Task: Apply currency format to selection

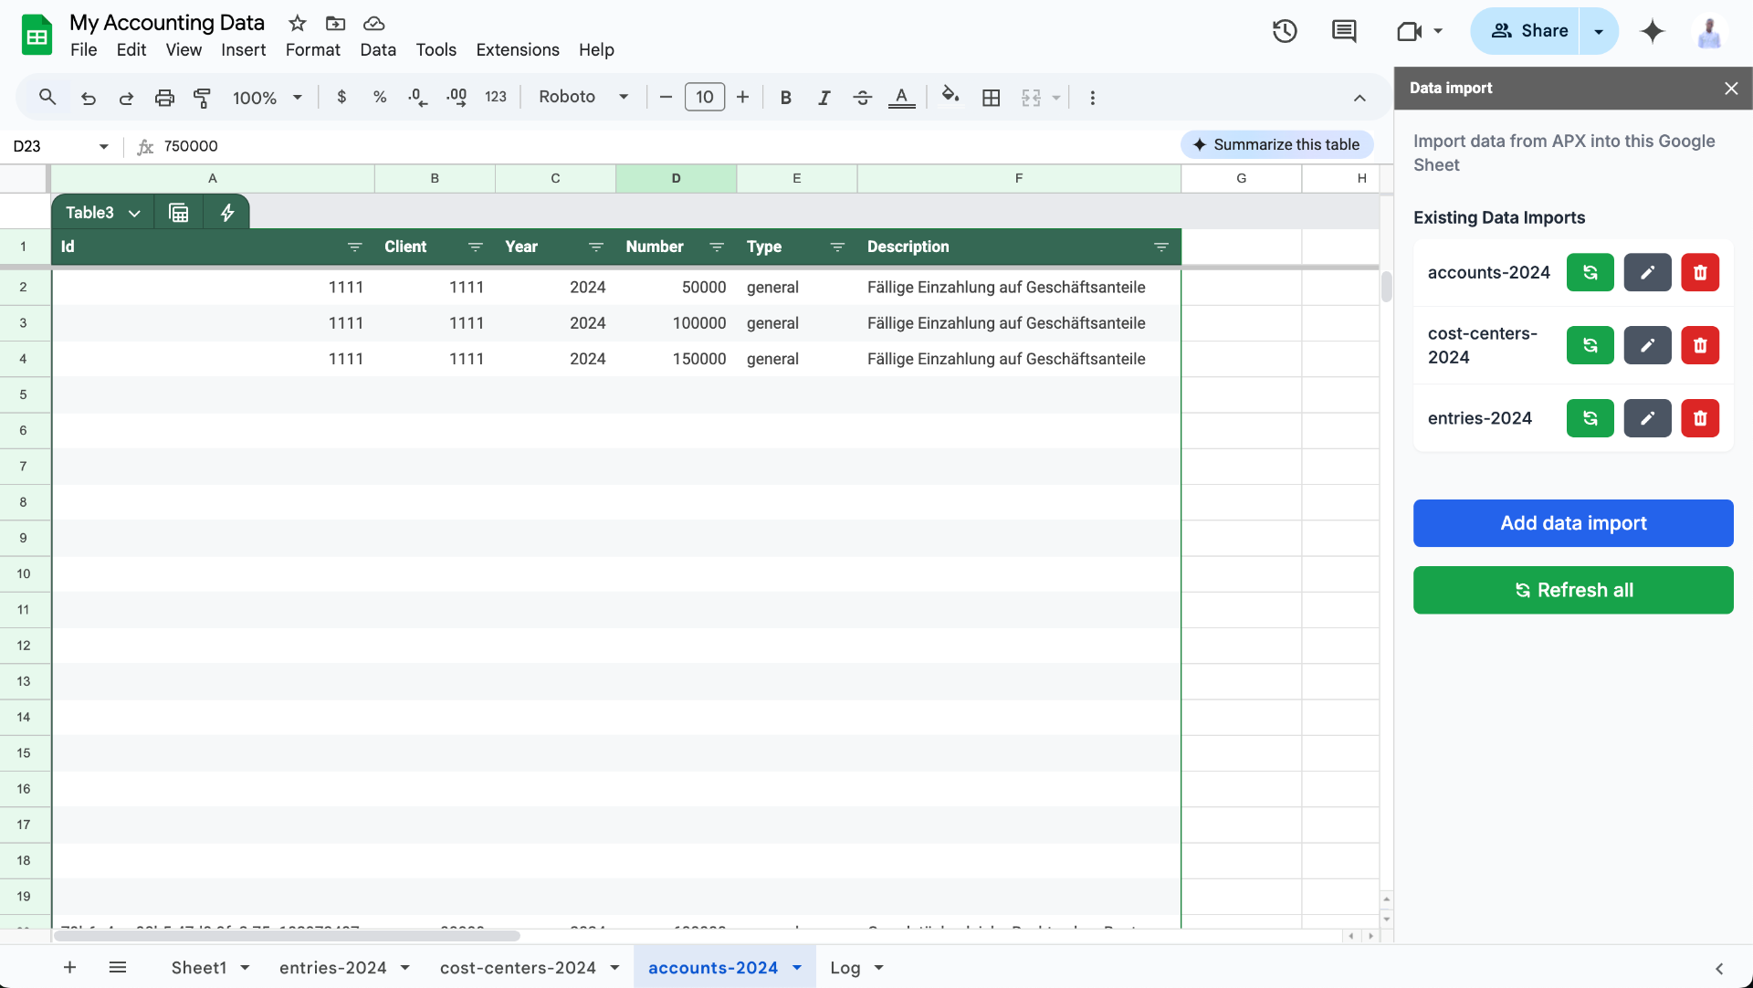Action: [x=342, y=97]
